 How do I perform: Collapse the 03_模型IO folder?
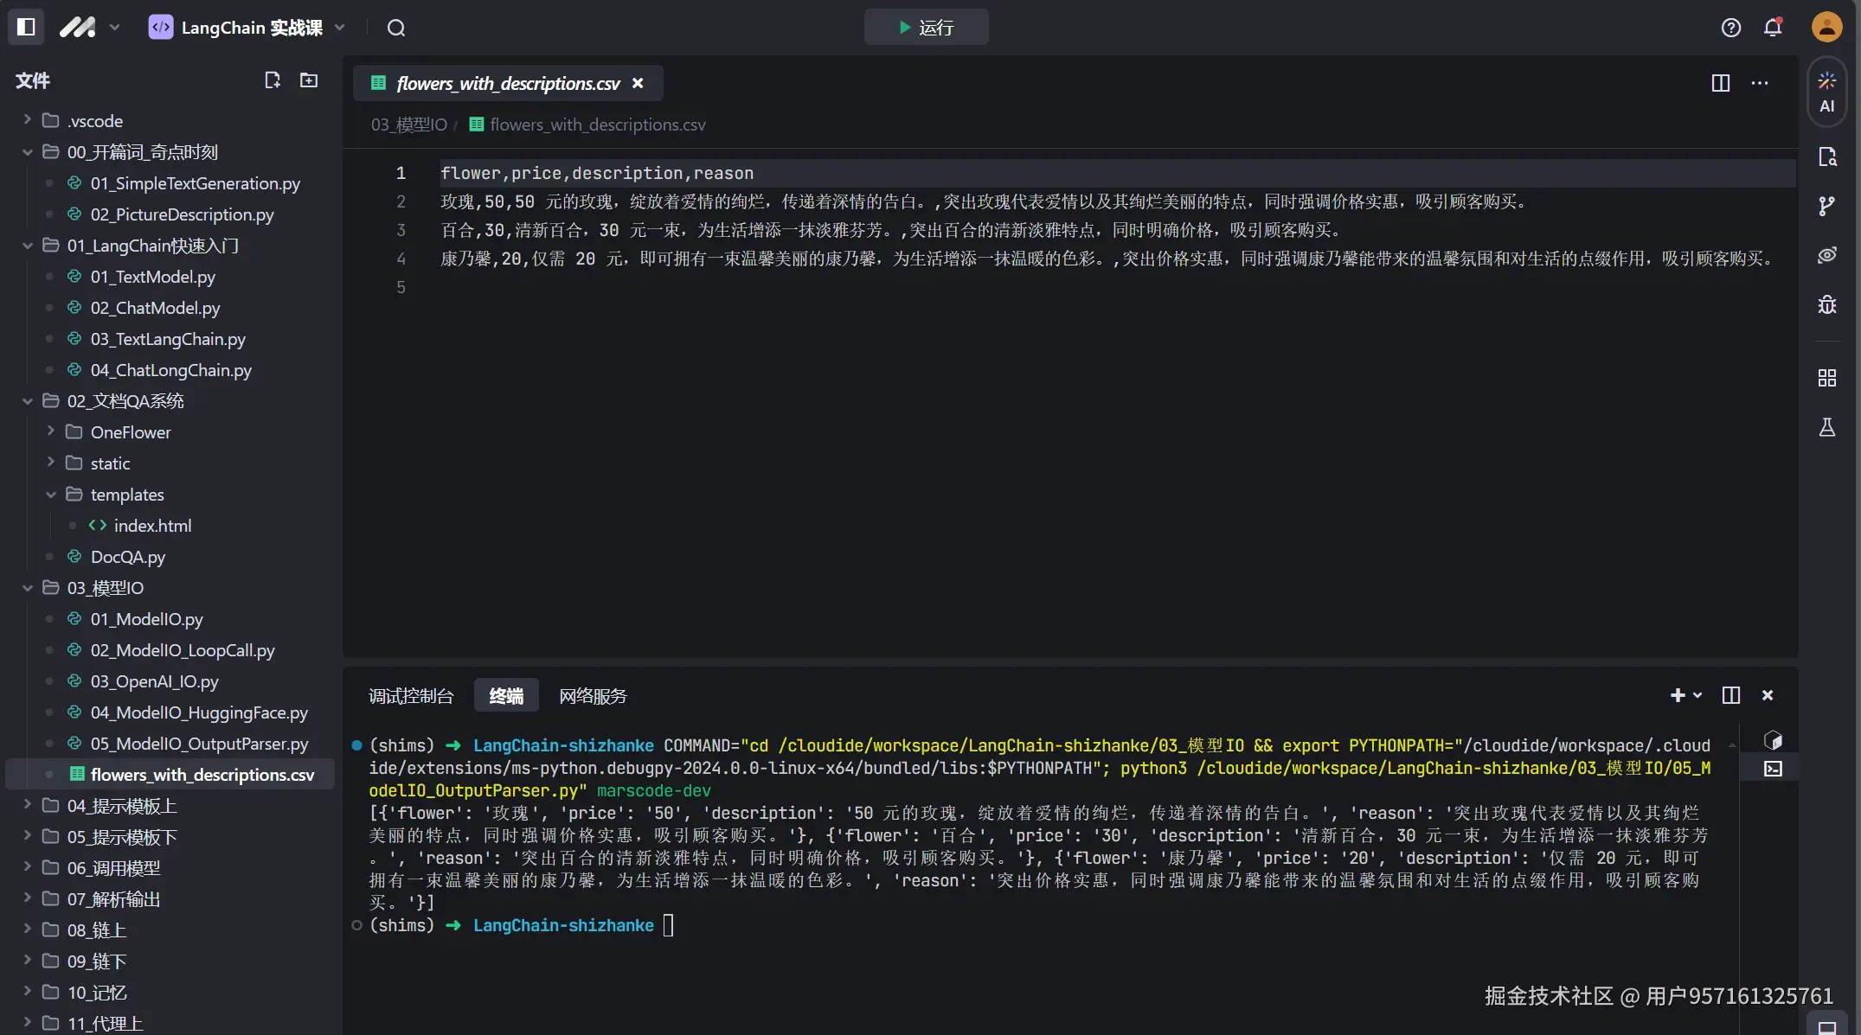tap(106, 587)
